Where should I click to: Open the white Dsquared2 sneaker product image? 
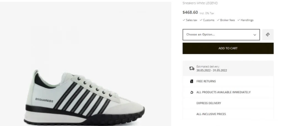pos(85,96)
